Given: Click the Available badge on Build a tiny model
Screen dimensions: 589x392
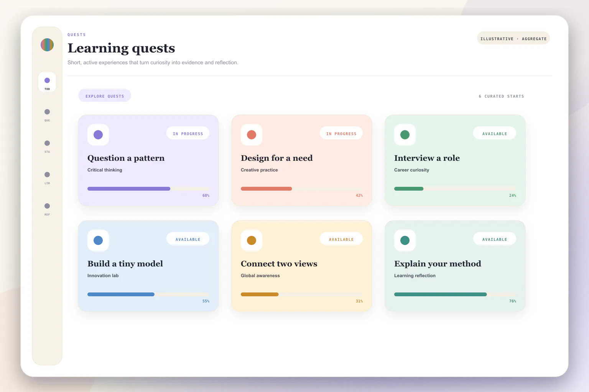Looking at the screenshot, I should [188, 239].
